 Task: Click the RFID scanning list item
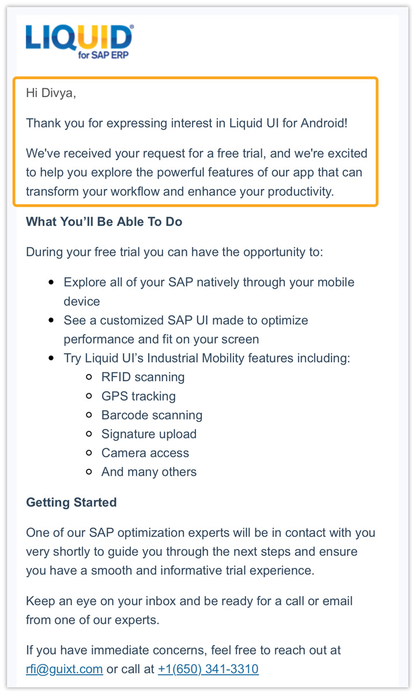click(143, 377)
